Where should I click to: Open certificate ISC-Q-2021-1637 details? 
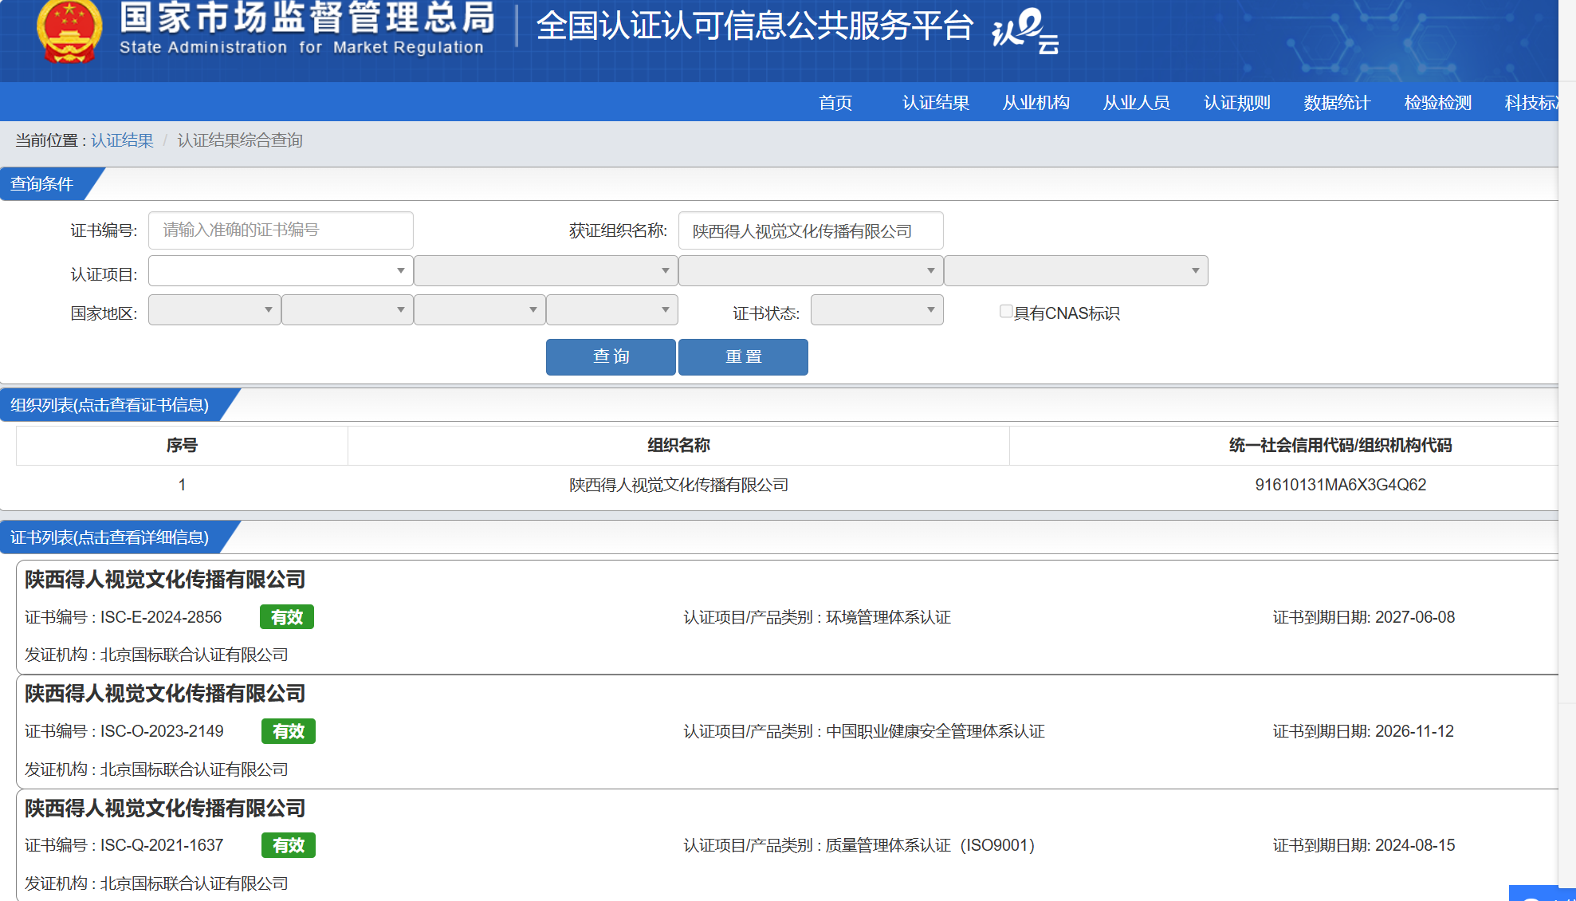point(788,845)
